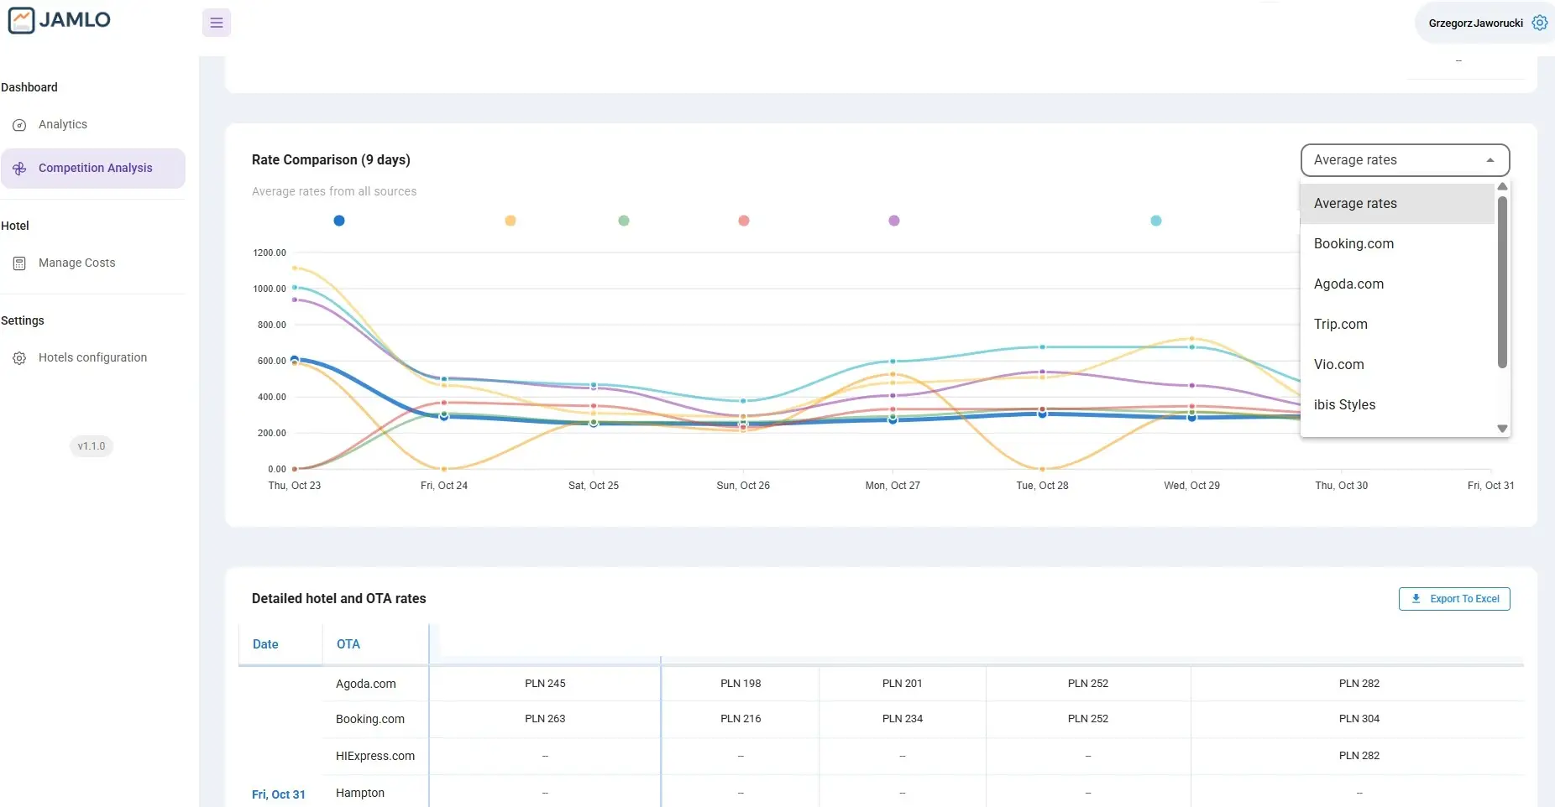Open user settings gear icon
1555x807 pixels.
coord(1539,23)
